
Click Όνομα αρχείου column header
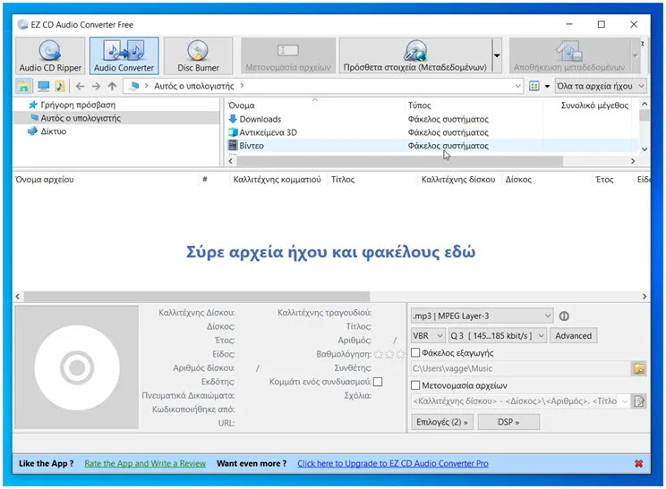point(45,180)
